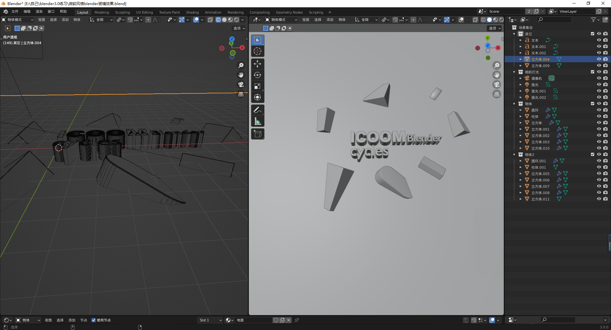Select the Move tool in toolbar
This screenshot has width=611, height=330.
[x=257, y=64]
